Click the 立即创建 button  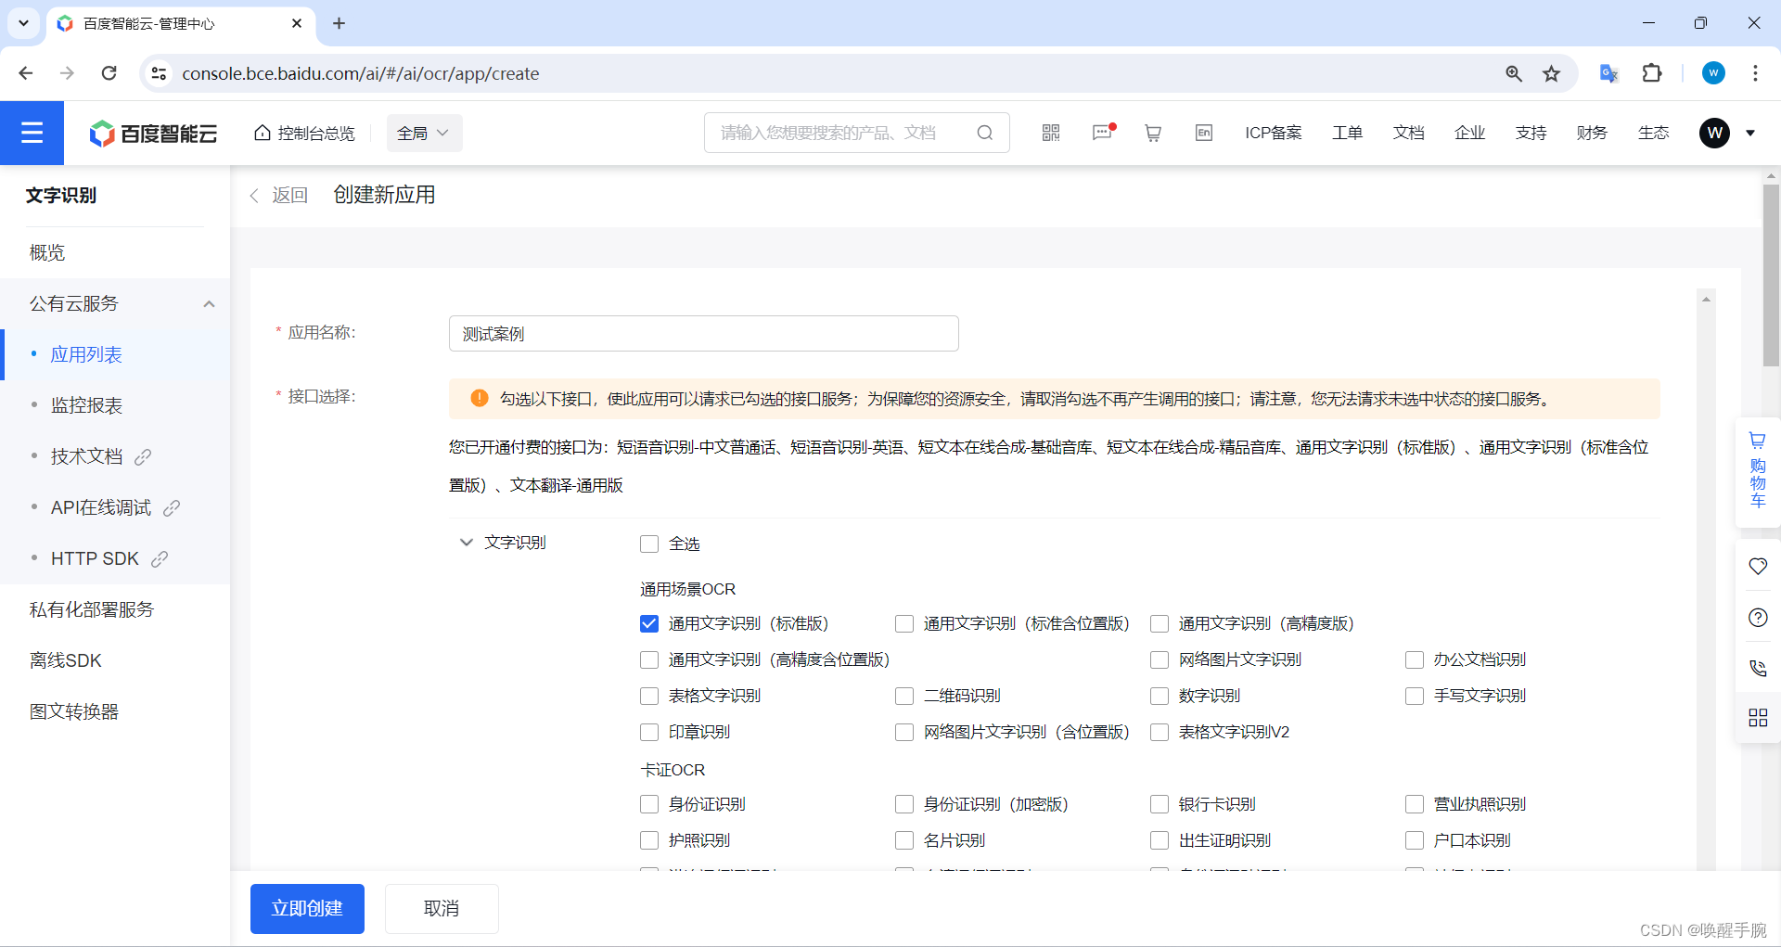(306, 908)
